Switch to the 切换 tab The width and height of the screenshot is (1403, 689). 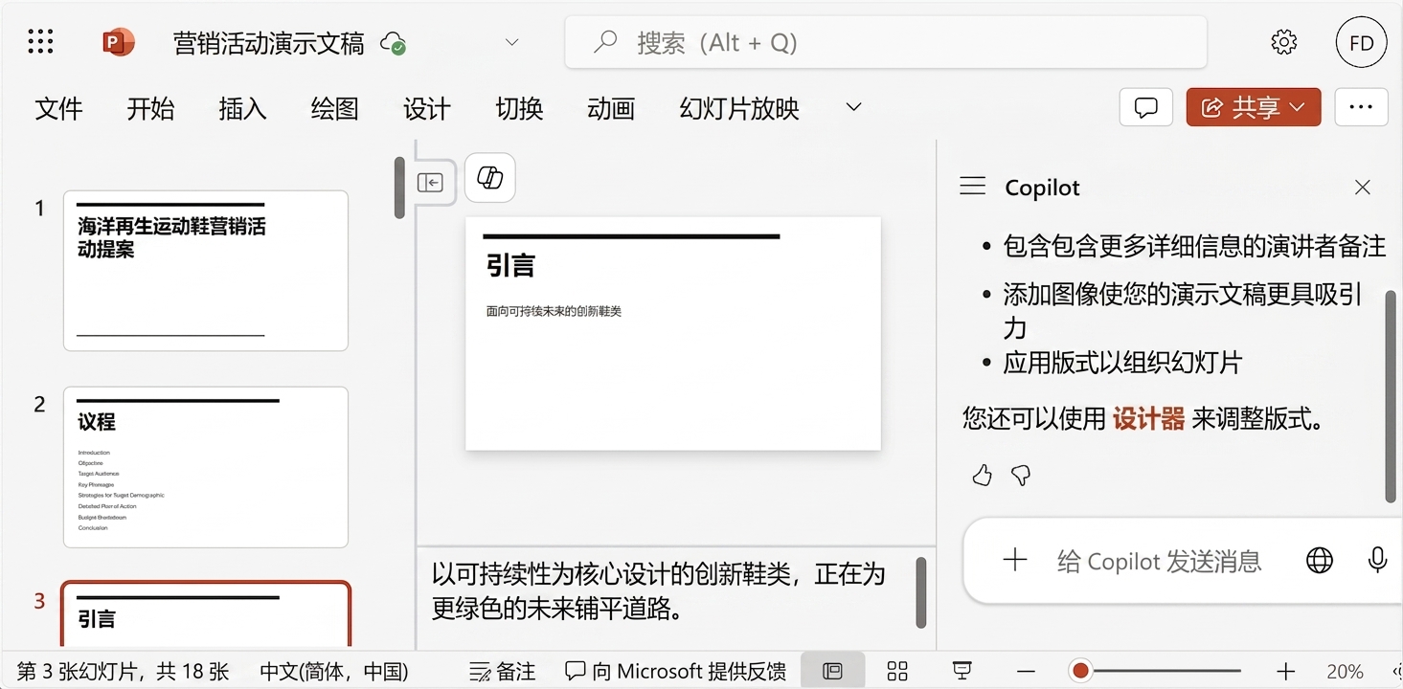(x=519, y=108)
